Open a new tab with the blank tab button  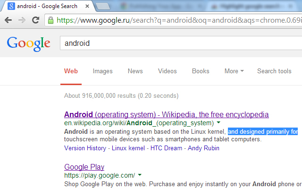point(103,6)
